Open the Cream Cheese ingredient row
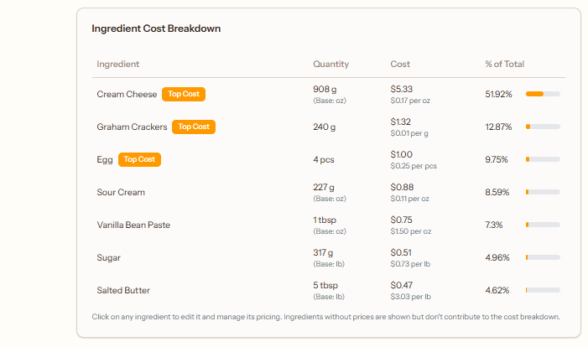Screen dimensions: 588x347 [127, 94]
